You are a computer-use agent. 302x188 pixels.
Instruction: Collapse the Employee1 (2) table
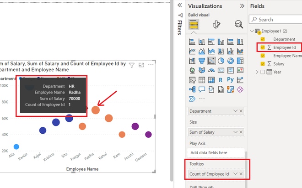(x=252, y=31)
